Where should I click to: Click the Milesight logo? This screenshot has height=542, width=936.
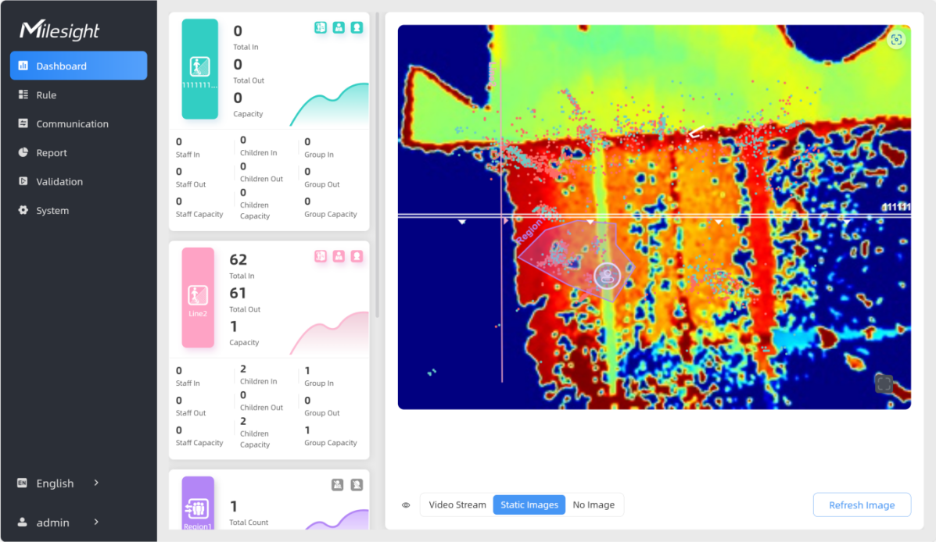pyautogui.click(x=59, y=30)
